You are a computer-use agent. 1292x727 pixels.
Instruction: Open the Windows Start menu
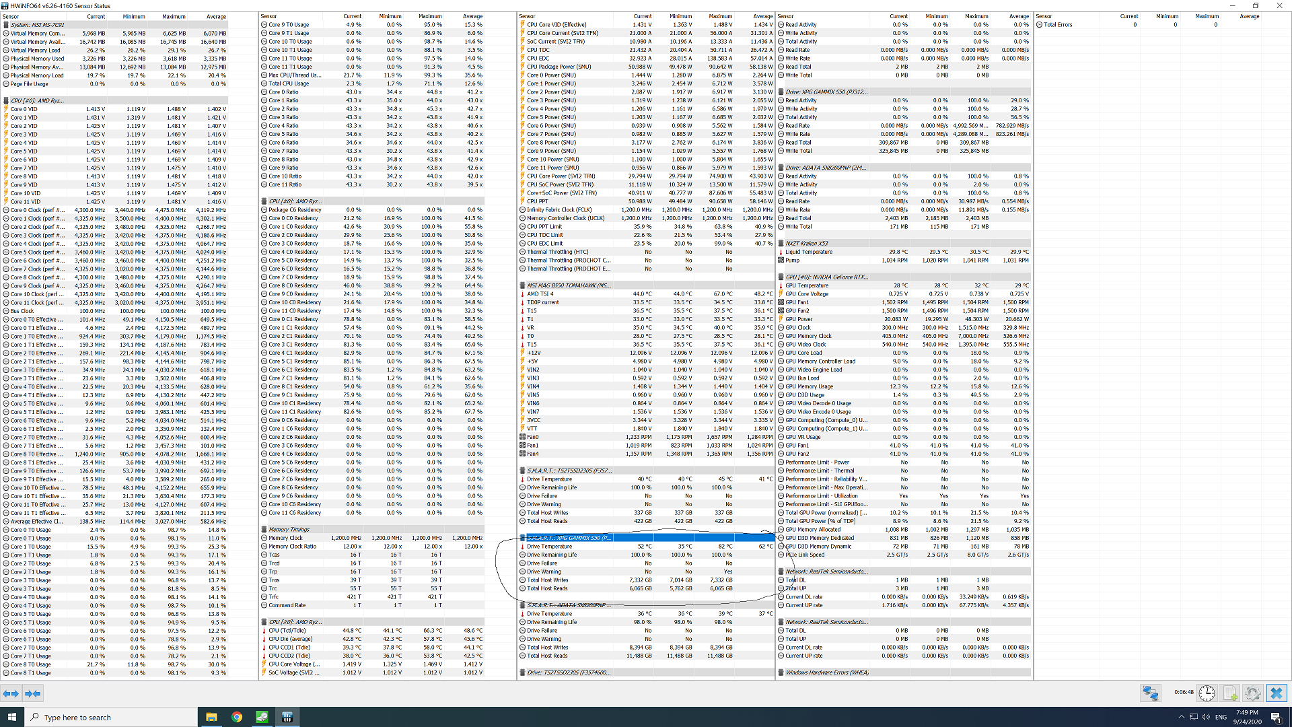(x=11, y=717)
